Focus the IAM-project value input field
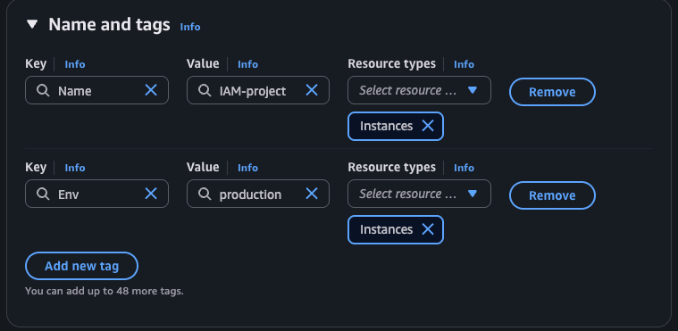The image size is (678, 331). tap(258, 90)
